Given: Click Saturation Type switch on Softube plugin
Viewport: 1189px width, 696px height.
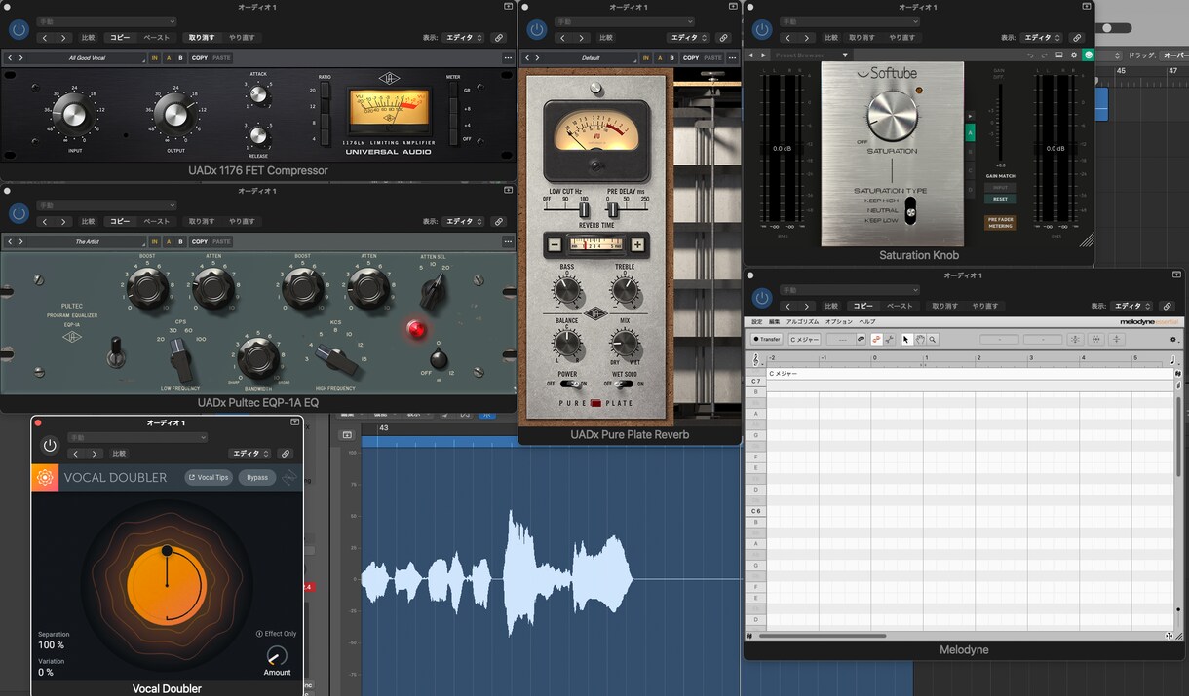Looking at the screenshot, I should point(910,210).
